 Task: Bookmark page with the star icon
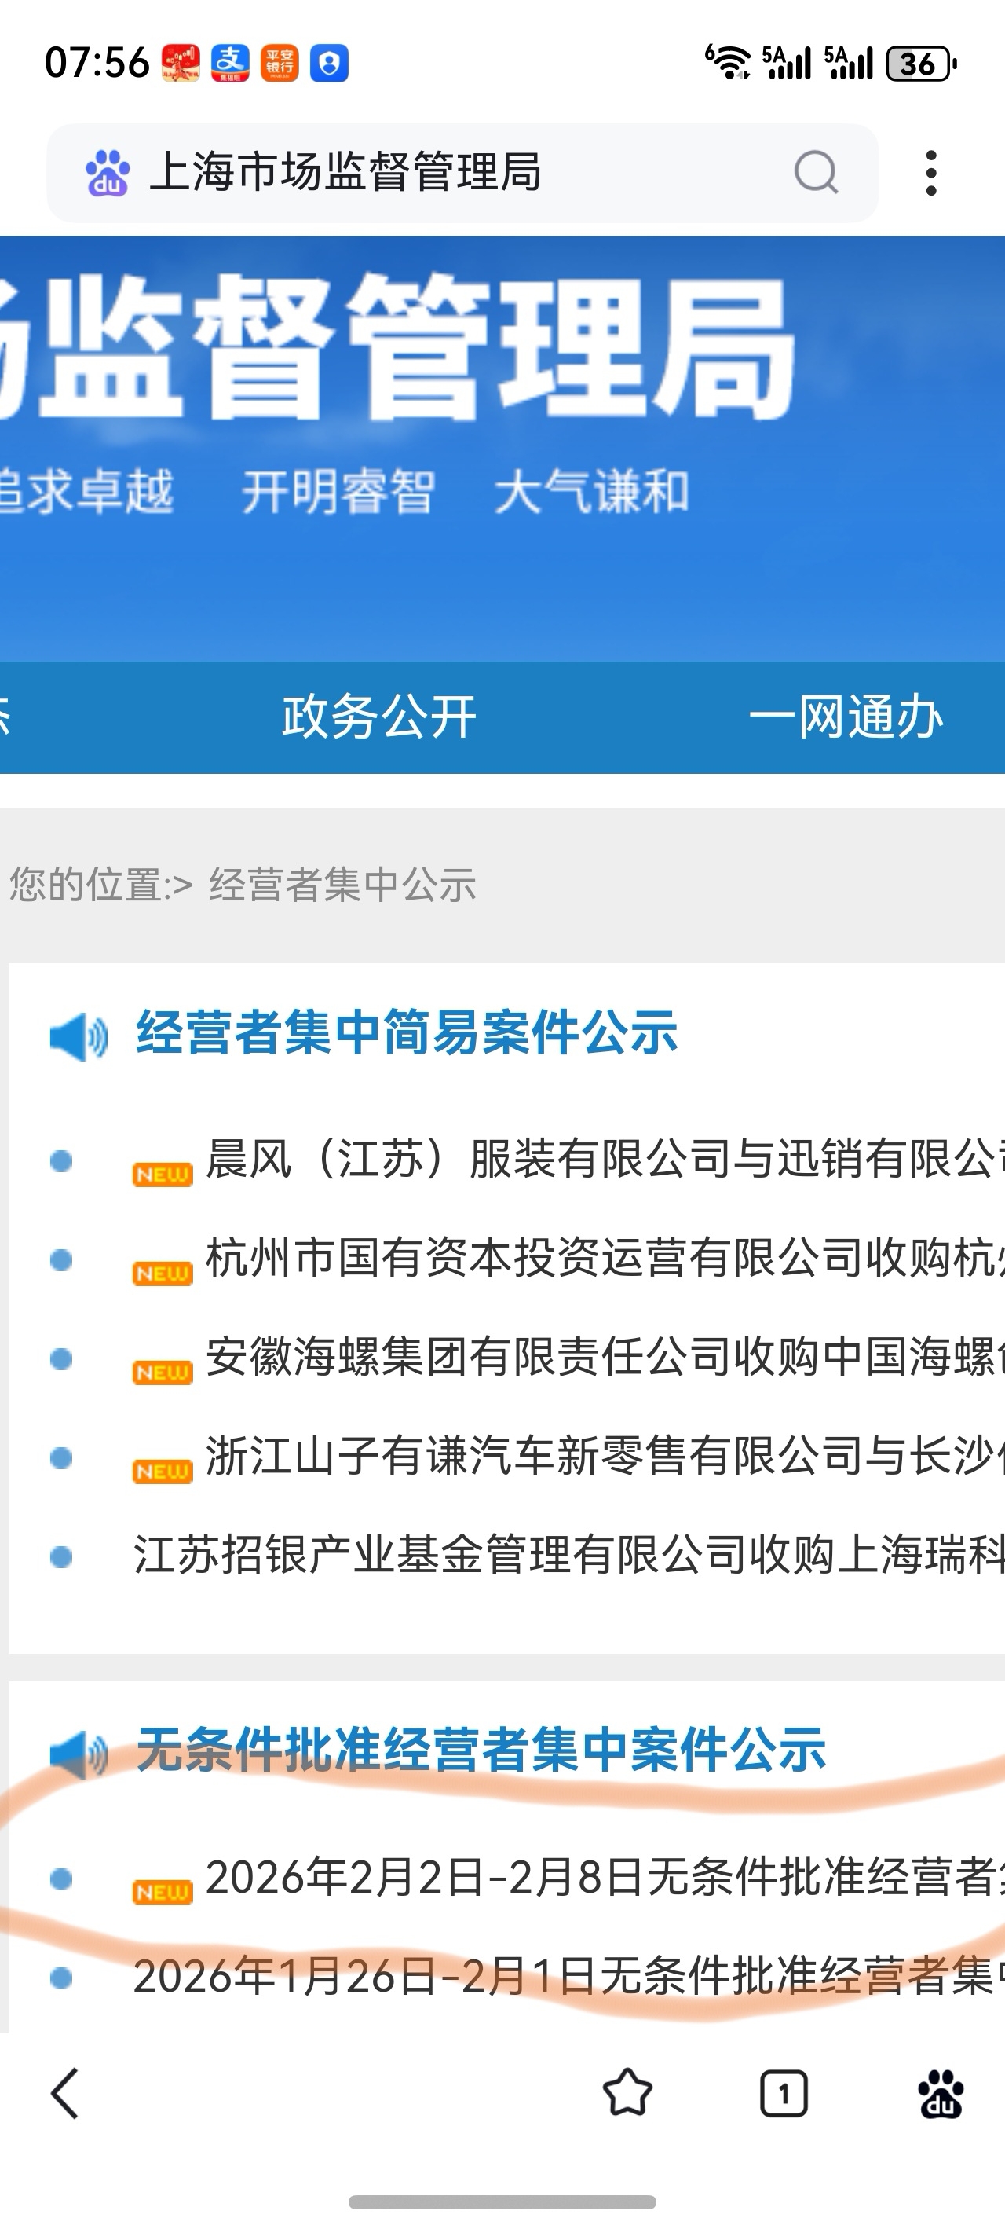click(627, 2094)
